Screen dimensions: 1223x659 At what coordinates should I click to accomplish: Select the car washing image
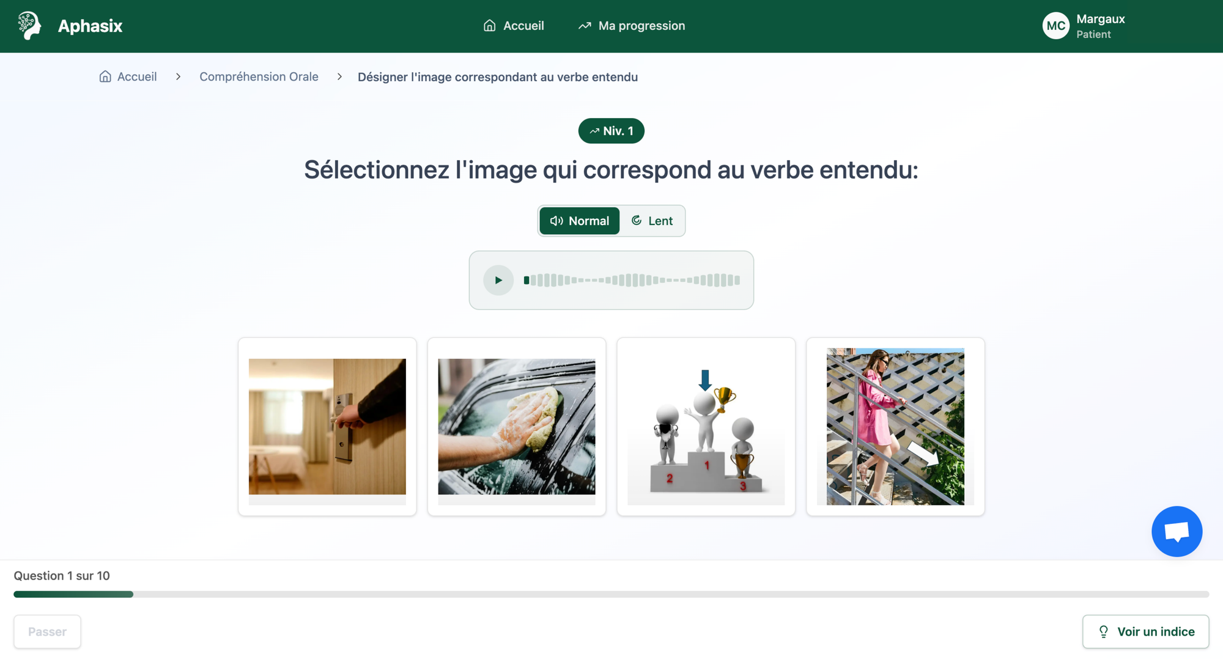(x=517, y=427)
